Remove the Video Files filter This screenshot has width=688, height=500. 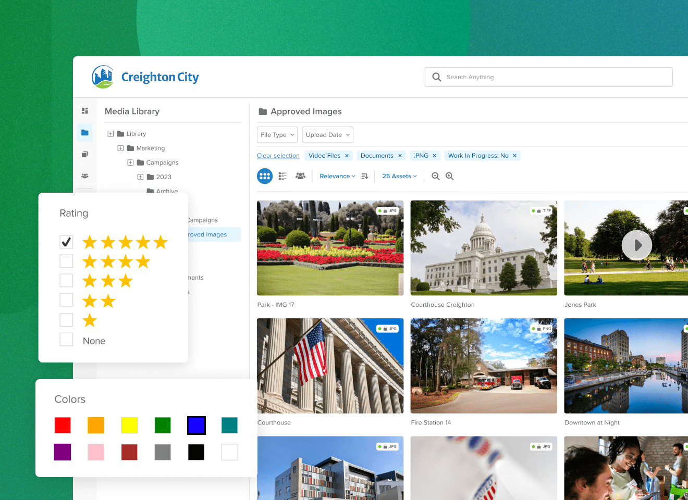(347, 156)
